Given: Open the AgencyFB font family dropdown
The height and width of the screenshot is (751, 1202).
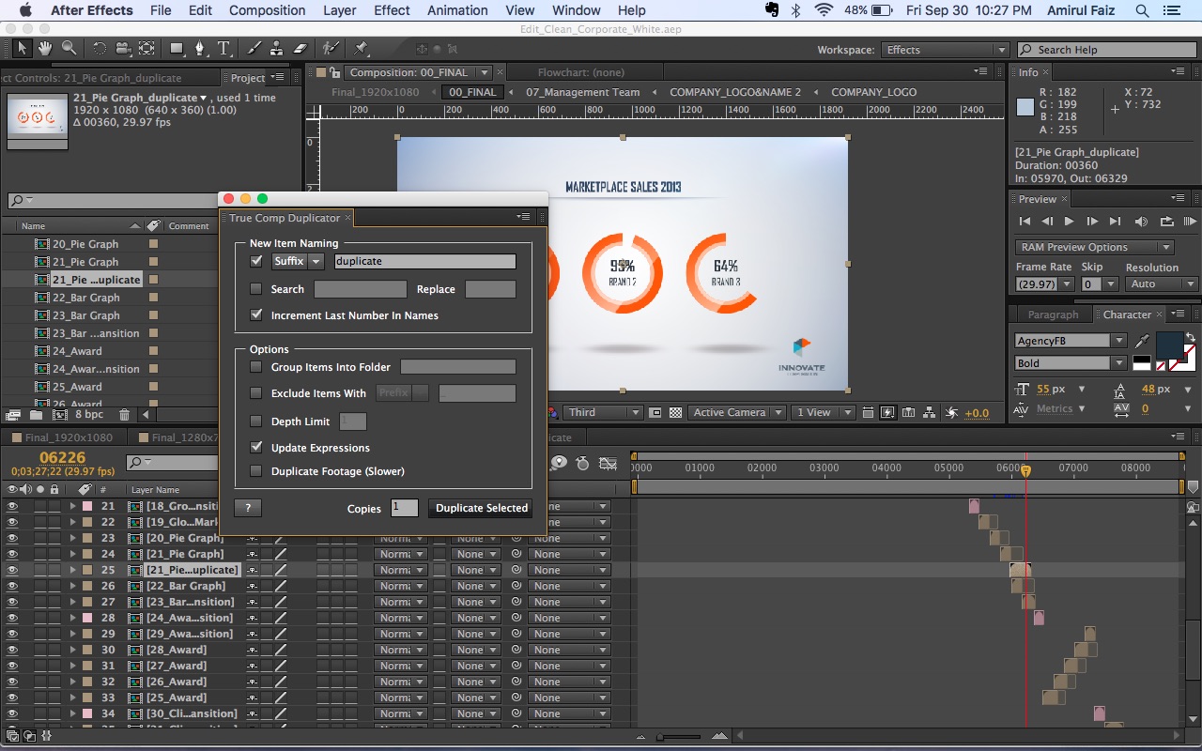Looking at the screenshot, I should tap(1071, 341).
